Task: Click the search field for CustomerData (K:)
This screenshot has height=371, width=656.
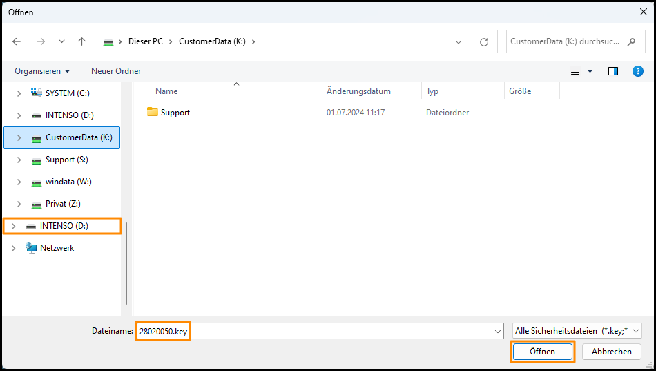Action: 575,41
